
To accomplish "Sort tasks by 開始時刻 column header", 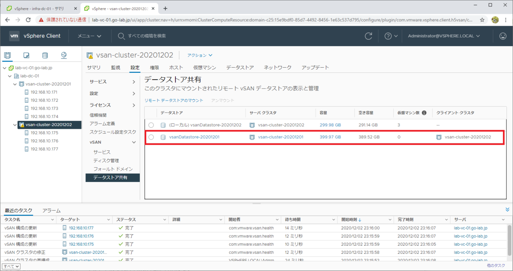I will [351, 220].
